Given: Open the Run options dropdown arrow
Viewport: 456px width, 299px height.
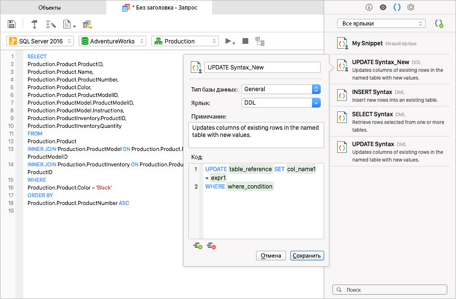Looking at the screenshot, I should click(234, 43).
